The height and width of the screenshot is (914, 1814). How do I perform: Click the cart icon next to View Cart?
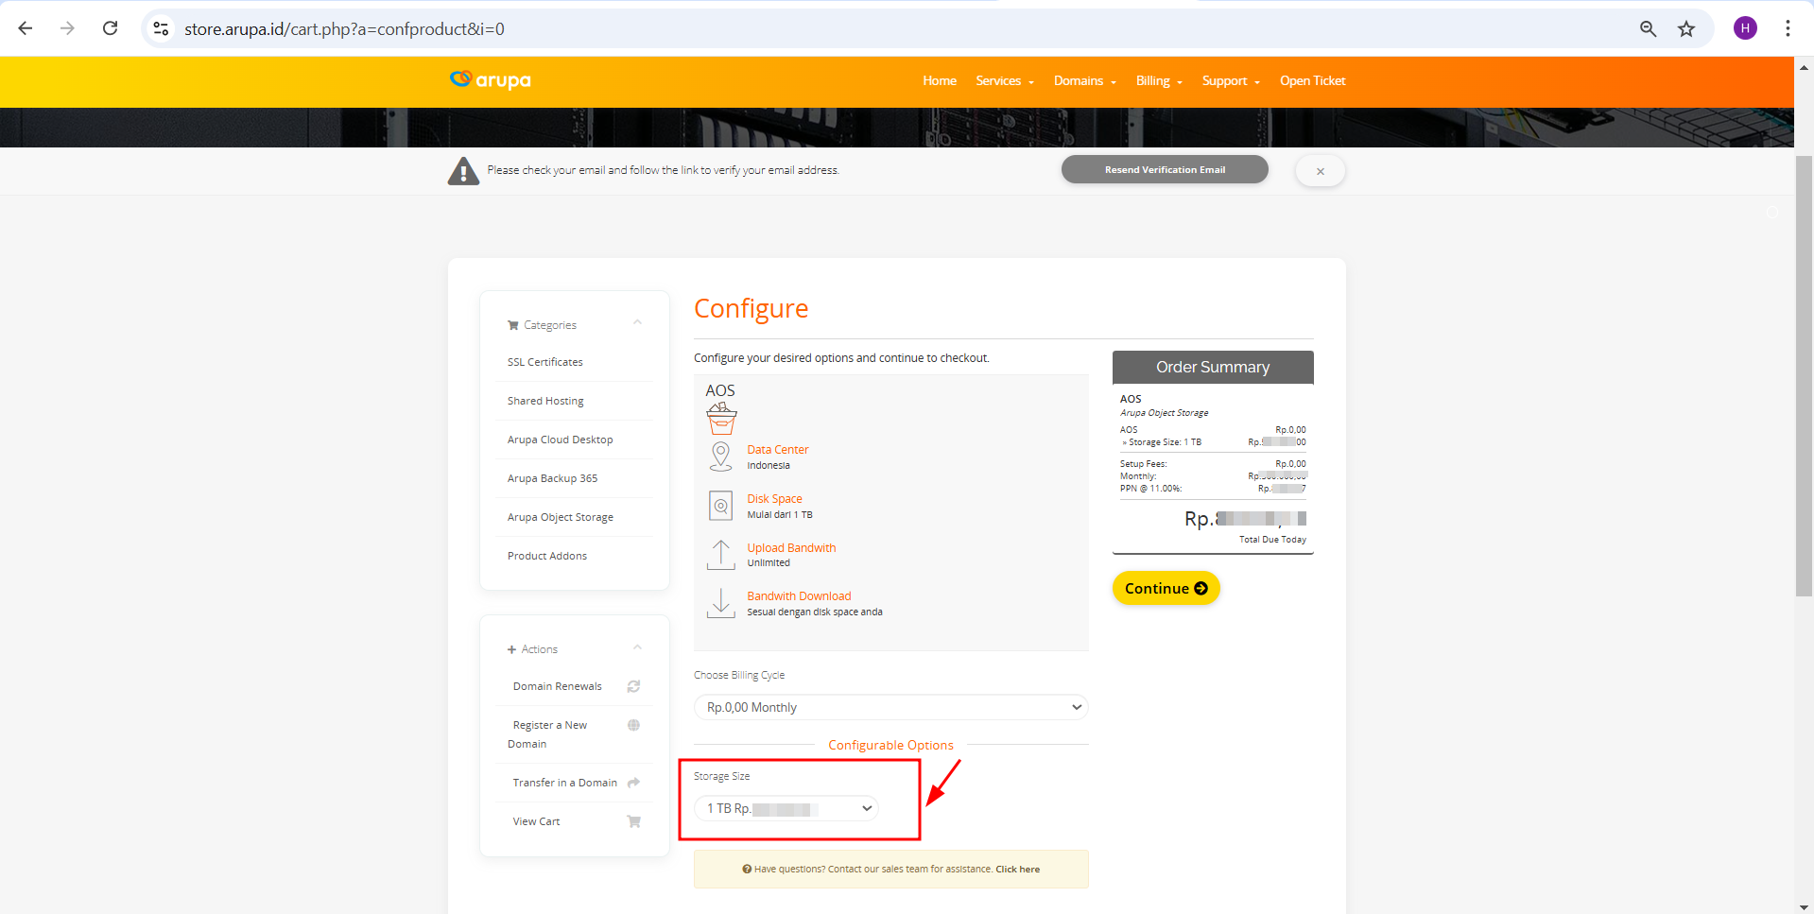[x=633, y=821]
